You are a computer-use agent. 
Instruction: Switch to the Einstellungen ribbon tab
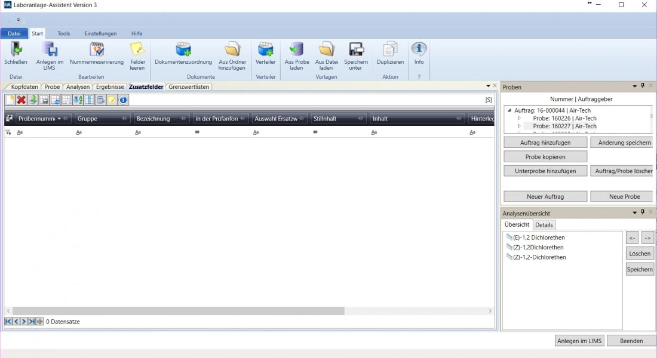pyautogui.click(x=100, y=33)
